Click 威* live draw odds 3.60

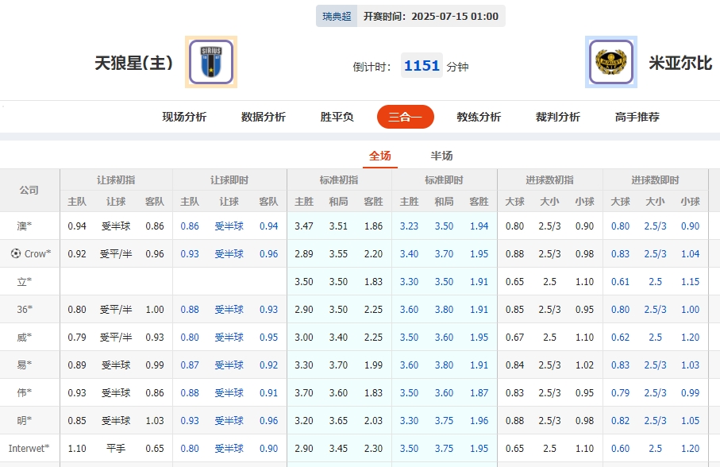click(x=444, y=337)
